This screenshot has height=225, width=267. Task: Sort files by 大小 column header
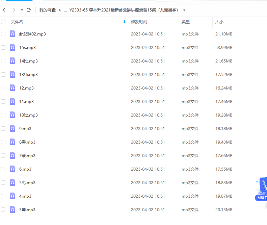219,22
